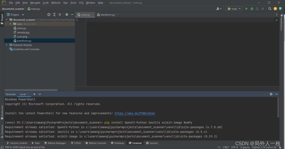The width and height of the screenshot is (285, 149).
Task: Expand External Libraries node
Action: (x=7, y=45)
